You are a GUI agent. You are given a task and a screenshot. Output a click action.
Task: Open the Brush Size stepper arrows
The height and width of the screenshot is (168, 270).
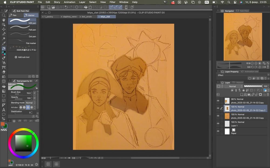(32, 93)
